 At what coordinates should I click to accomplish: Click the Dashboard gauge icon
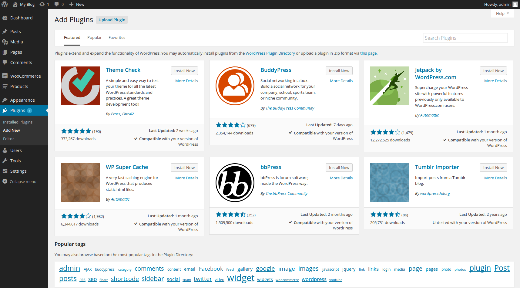[5, 18]
